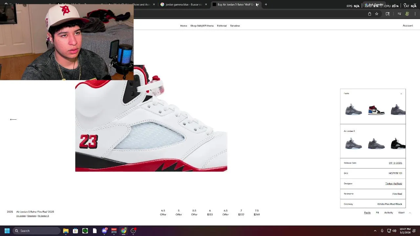Click the release date 09-13-2025
The image size is (420, 236).
tap(395, 163)
